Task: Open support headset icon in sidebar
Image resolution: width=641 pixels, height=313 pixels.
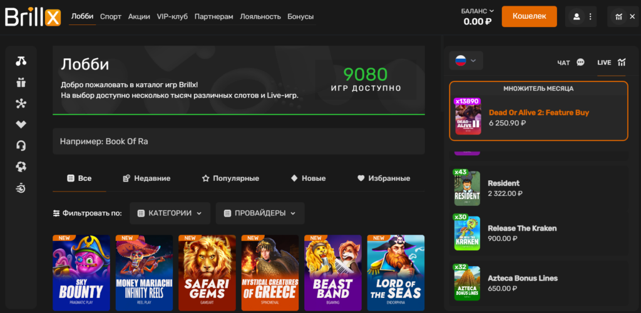Action: tap(21, 145)
